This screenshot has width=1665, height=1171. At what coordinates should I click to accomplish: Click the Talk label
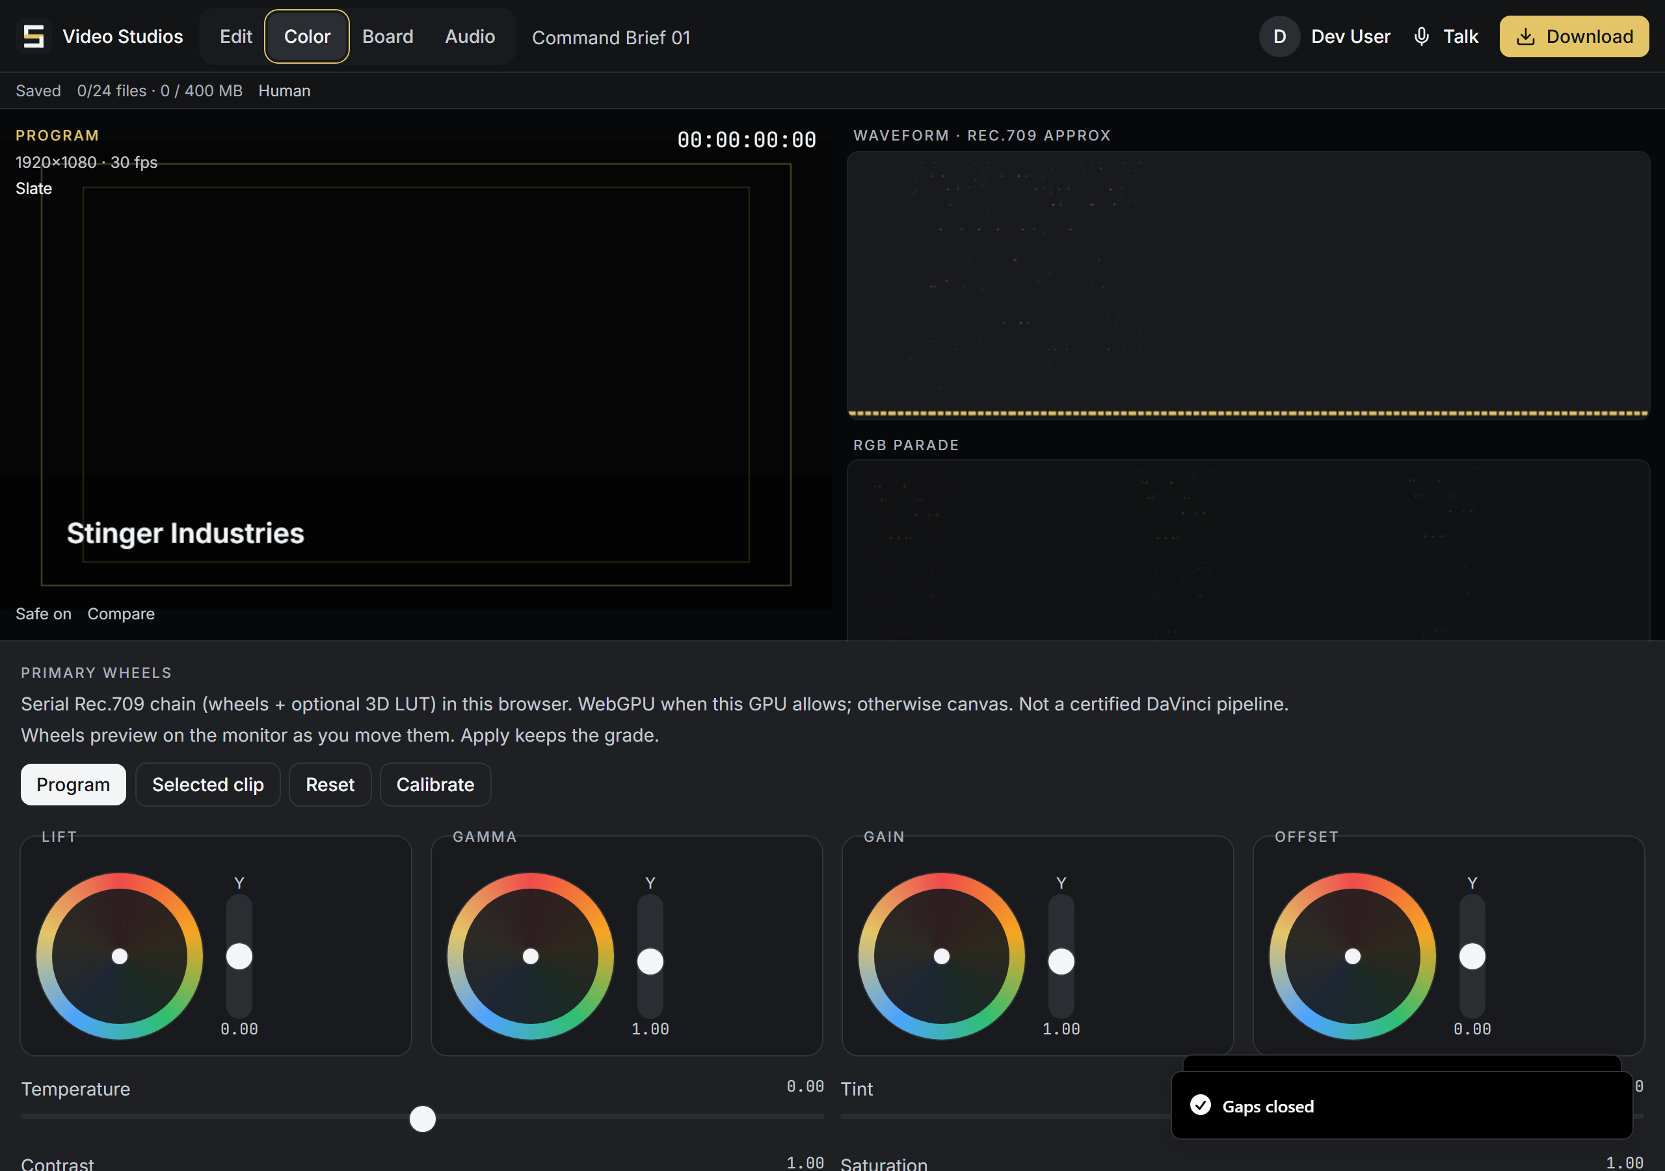pos(1461,36)
